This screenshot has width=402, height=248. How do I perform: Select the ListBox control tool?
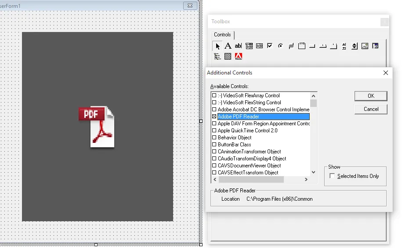(x=259, y=46)
